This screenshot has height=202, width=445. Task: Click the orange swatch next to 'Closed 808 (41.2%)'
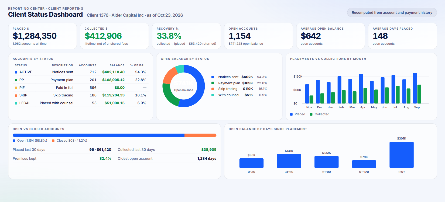click(x=53, y=141)
